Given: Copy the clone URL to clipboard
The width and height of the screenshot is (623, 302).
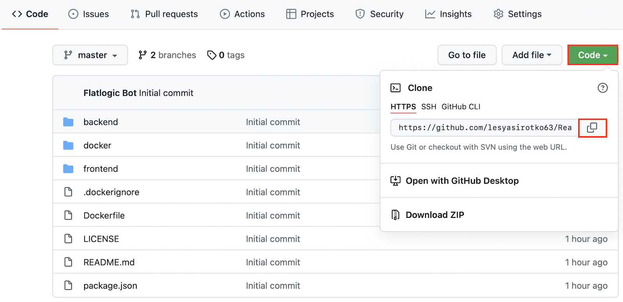Looking at the screenshot, I should click(x=592, y=128).
